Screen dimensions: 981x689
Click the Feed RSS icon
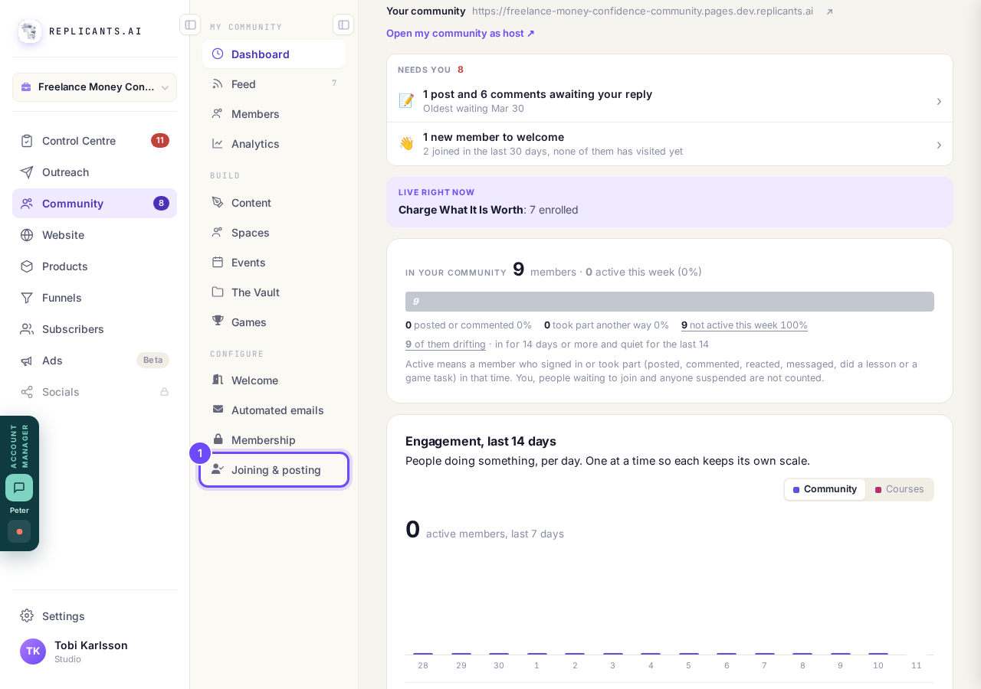pyautogui.click(x=218, y=84)
